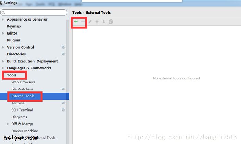
Task: Click the Remove (minus) toolbar icon
Action: click(x=83, y=22)
